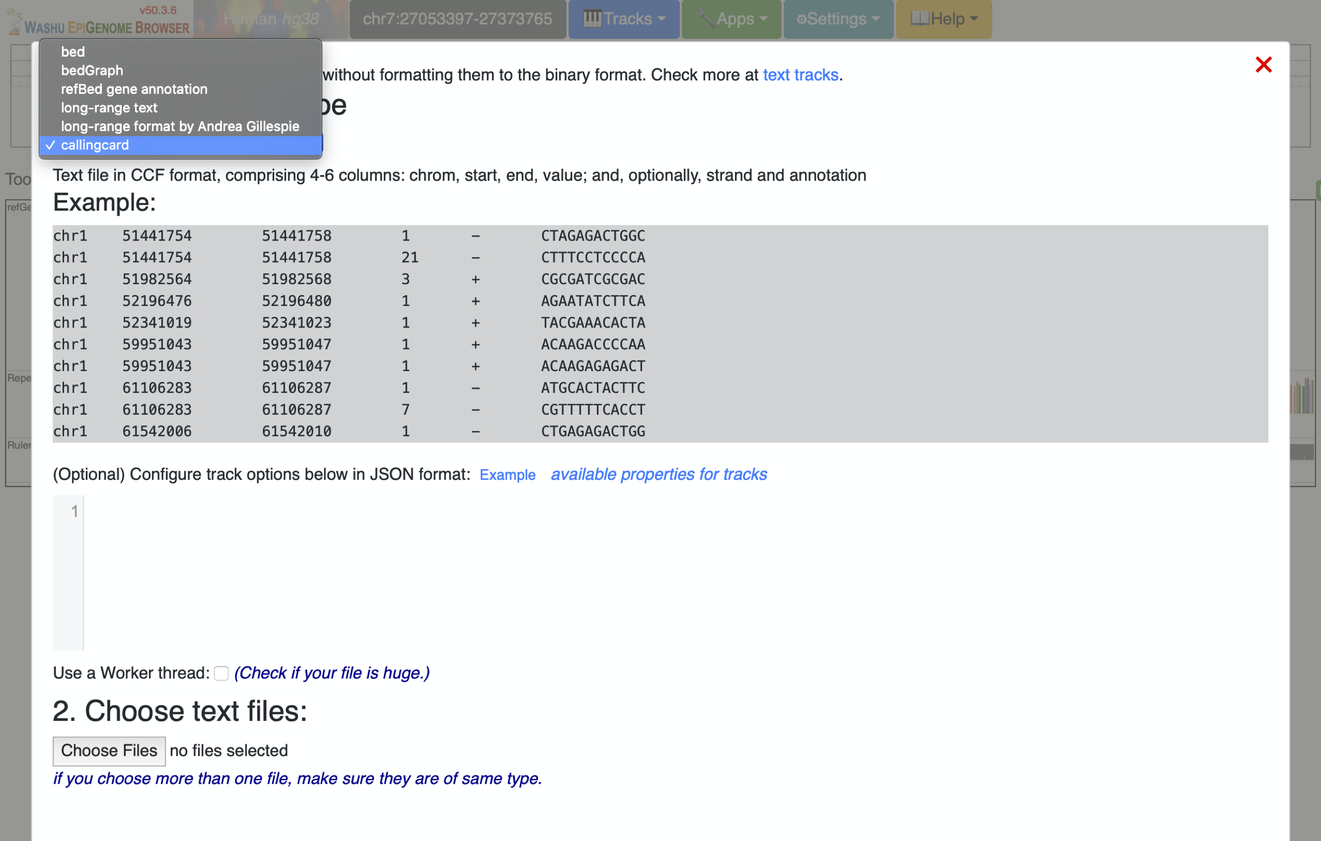Open the Tracks menu
This screenshot has width=1321, height=841.
(624, 19)
